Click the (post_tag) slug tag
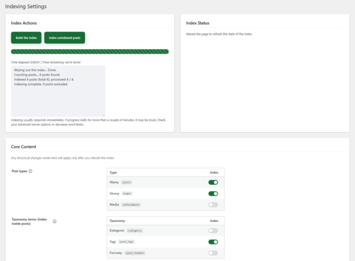The height and width of the screenshot is (261, 355). (x=127, y=241)
